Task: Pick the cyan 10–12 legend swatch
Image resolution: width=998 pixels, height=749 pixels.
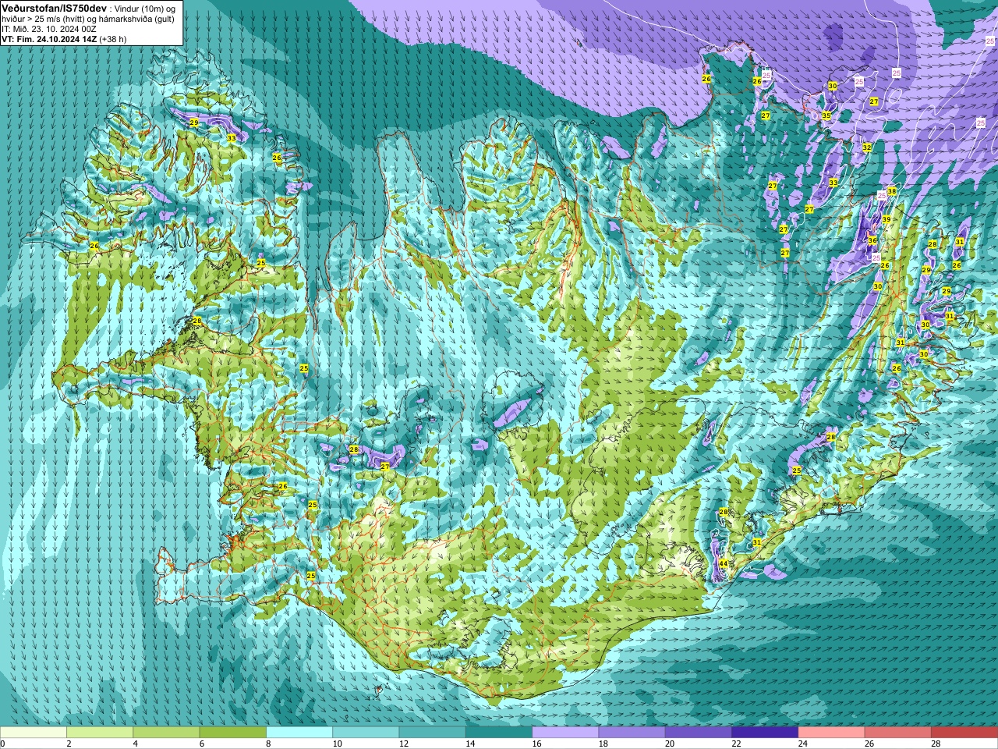Action: click(x=366, y=733)
